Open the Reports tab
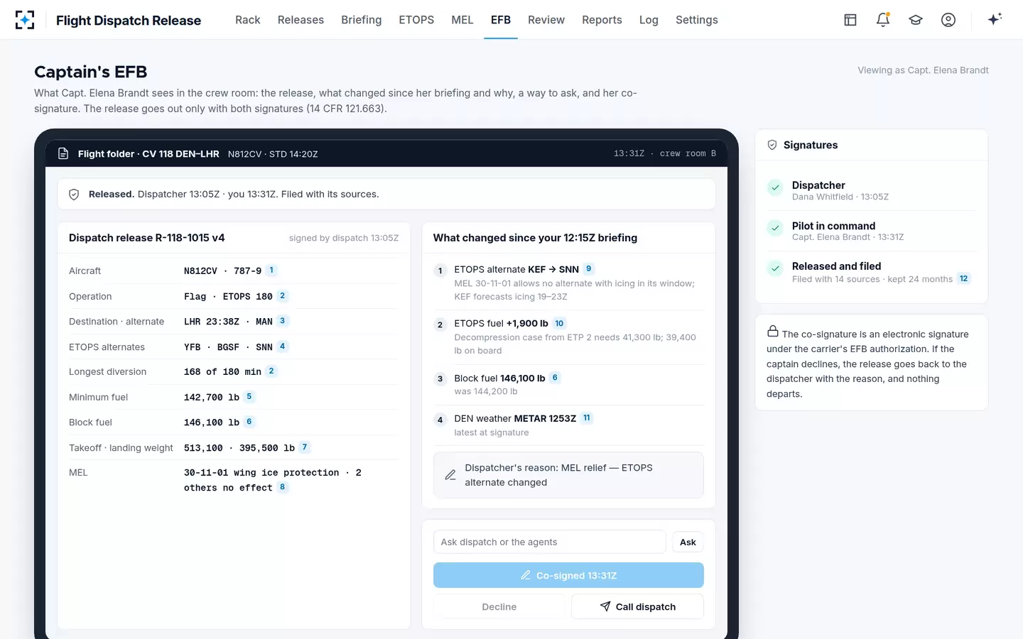1023x639 pixels. [x=602, y=20]
